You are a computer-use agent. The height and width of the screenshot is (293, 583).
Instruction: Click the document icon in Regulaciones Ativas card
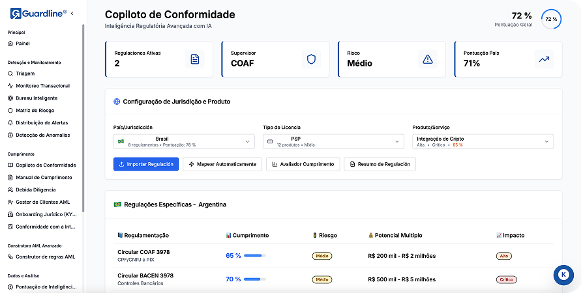(194, 59)
